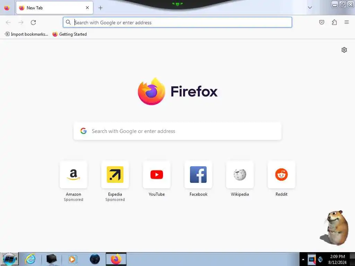Click the magnifier icon in the address bar

point(68,22)
